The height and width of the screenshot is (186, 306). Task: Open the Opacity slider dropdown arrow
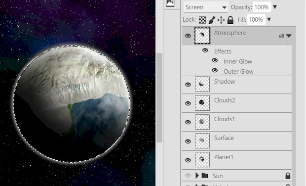(275, 7)
